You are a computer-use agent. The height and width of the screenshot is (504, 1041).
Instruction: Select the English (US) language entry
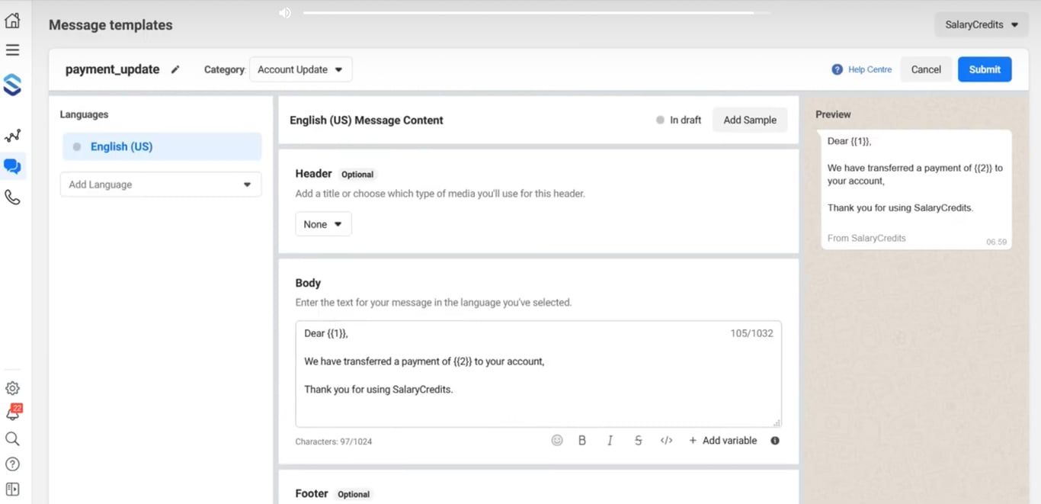(x=120, y=146)
